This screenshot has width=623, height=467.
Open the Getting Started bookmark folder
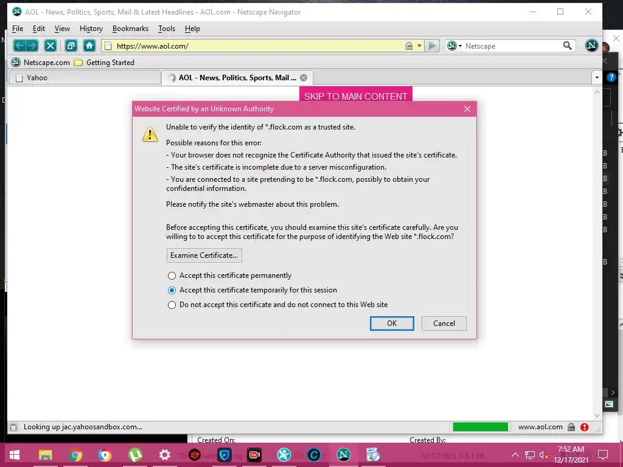click(x=104, y=63)
